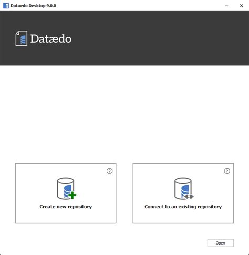Viewport: 249px width, 255px height.
Task: Open help for Connect to existing repository
Action: [227, 171]
